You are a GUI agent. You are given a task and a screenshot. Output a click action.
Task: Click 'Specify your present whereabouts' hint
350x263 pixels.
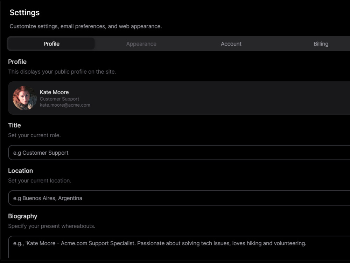(x=51, y=226)
